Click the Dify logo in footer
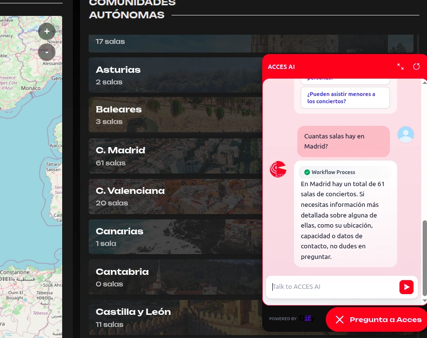Screen dimensions: 427x338 pyautogui.click(x=307, y=318)
